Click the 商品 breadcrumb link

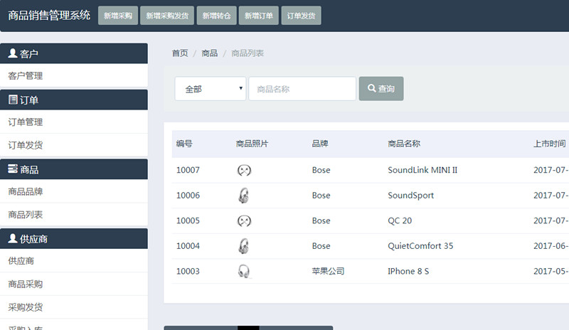(210, 53)
